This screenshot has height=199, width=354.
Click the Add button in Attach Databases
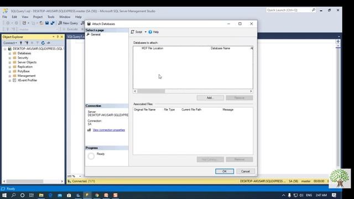[210, 98]
